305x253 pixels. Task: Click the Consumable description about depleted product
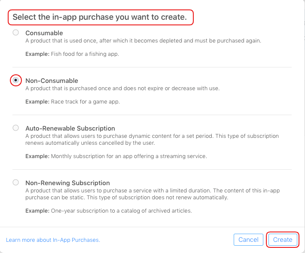point(143,41)
